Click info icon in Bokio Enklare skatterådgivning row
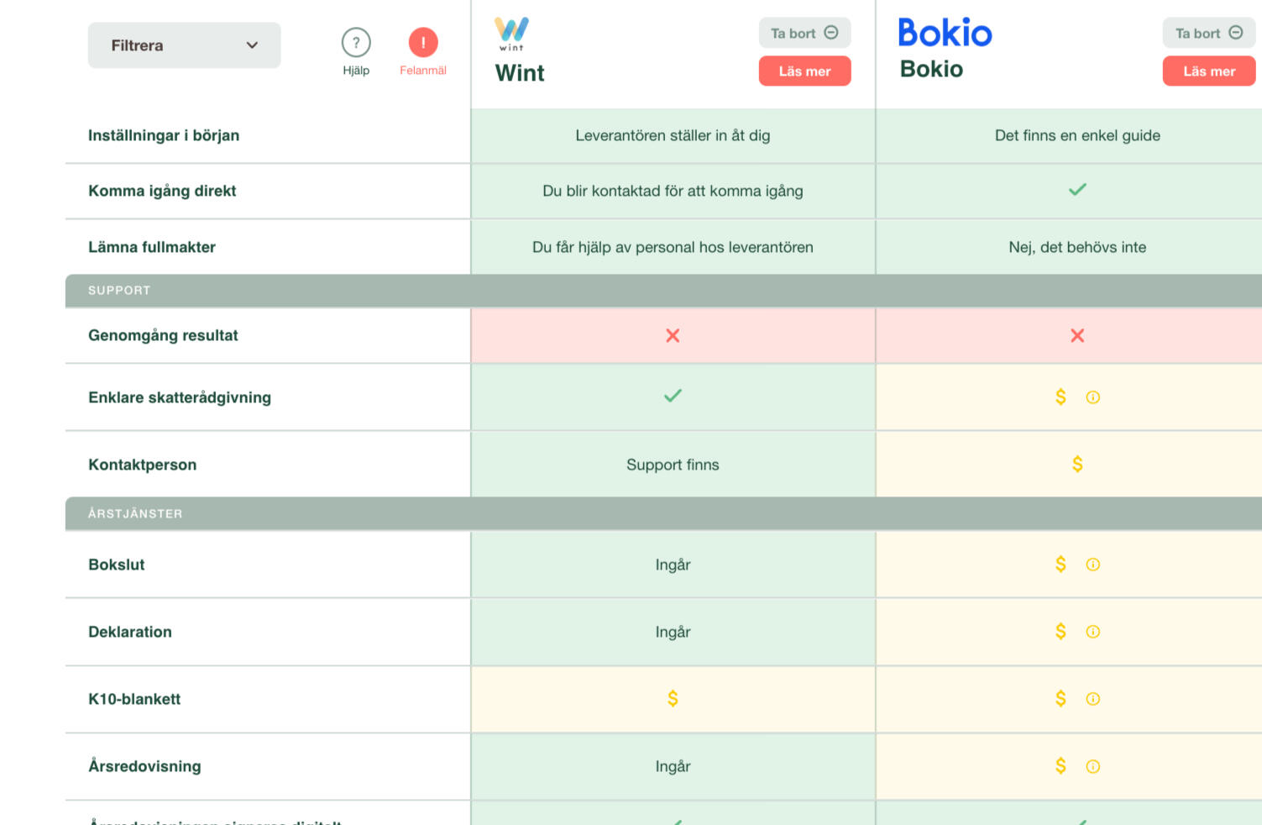This screenshot has height=825, width=1262. coord(1092,397)
